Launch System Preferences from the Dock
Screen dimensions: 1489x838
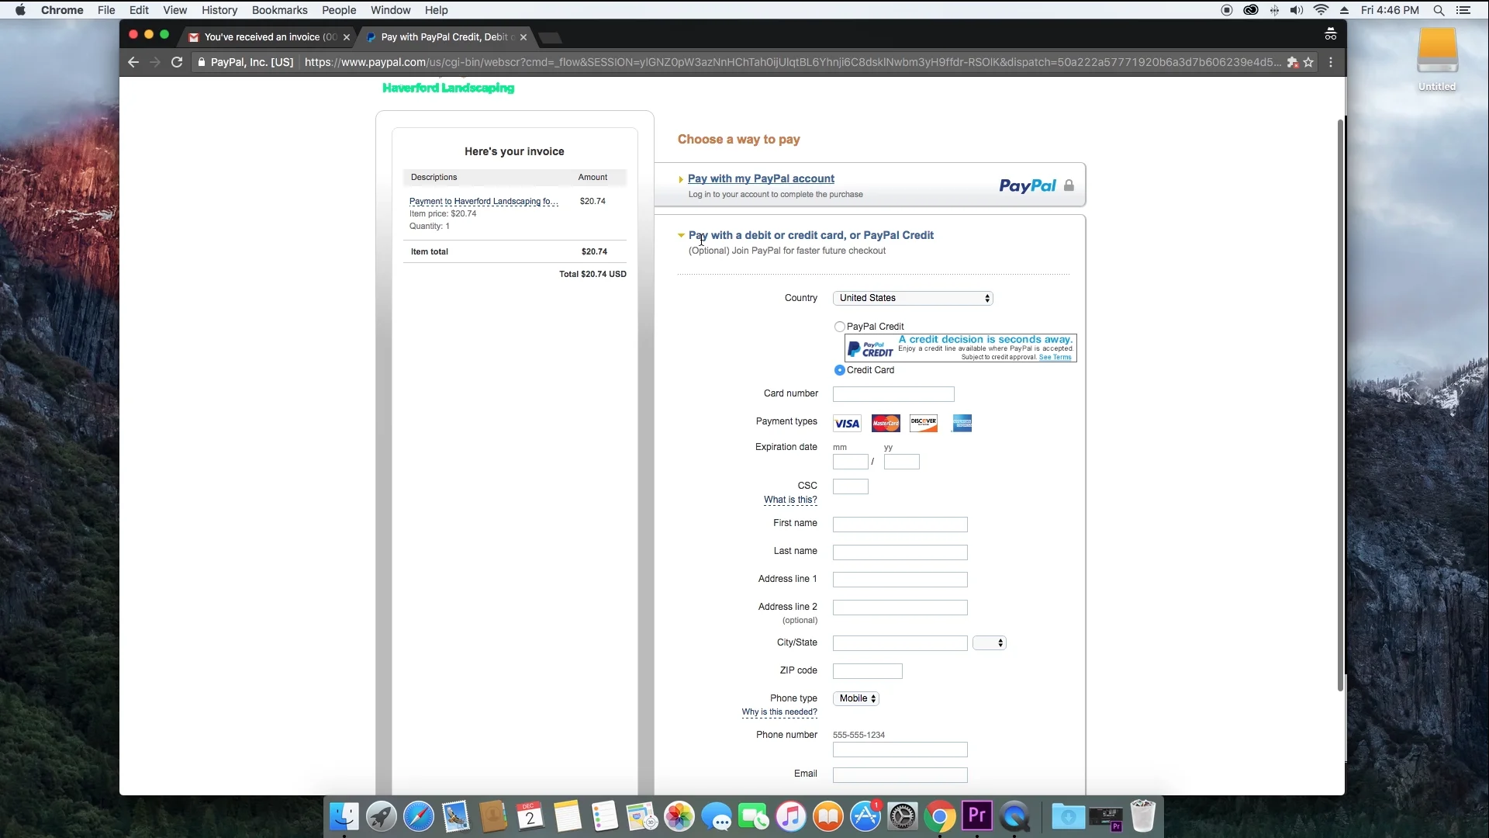(x=903, y=816)
